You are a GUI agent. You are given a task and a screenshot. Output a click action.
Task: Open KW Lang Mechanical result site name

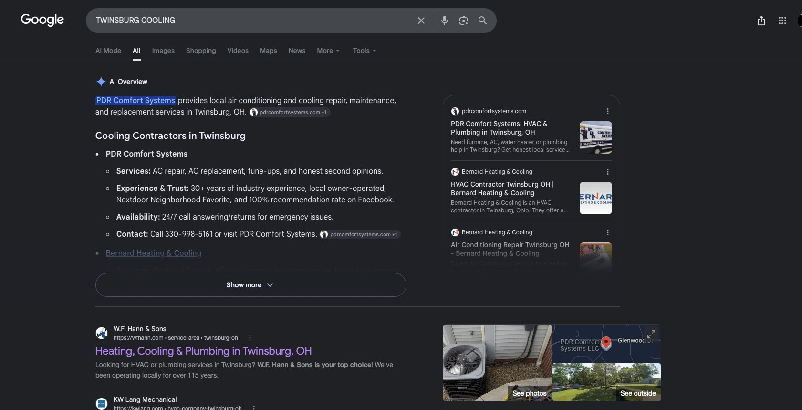tap(145, 399)
